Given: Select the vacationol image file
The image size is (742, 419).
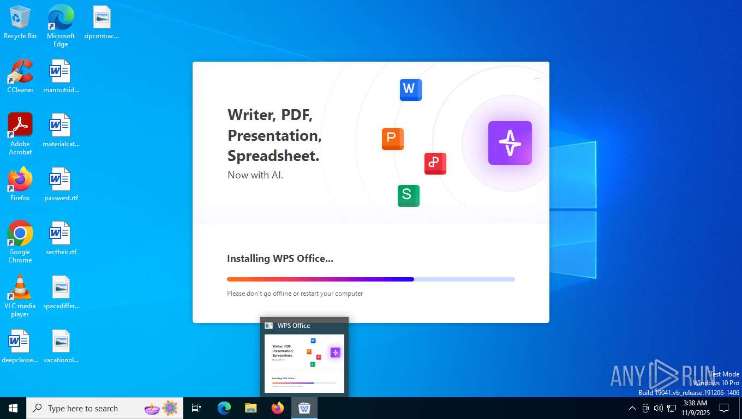Looking at the screenshot, I should pos(61,346).
